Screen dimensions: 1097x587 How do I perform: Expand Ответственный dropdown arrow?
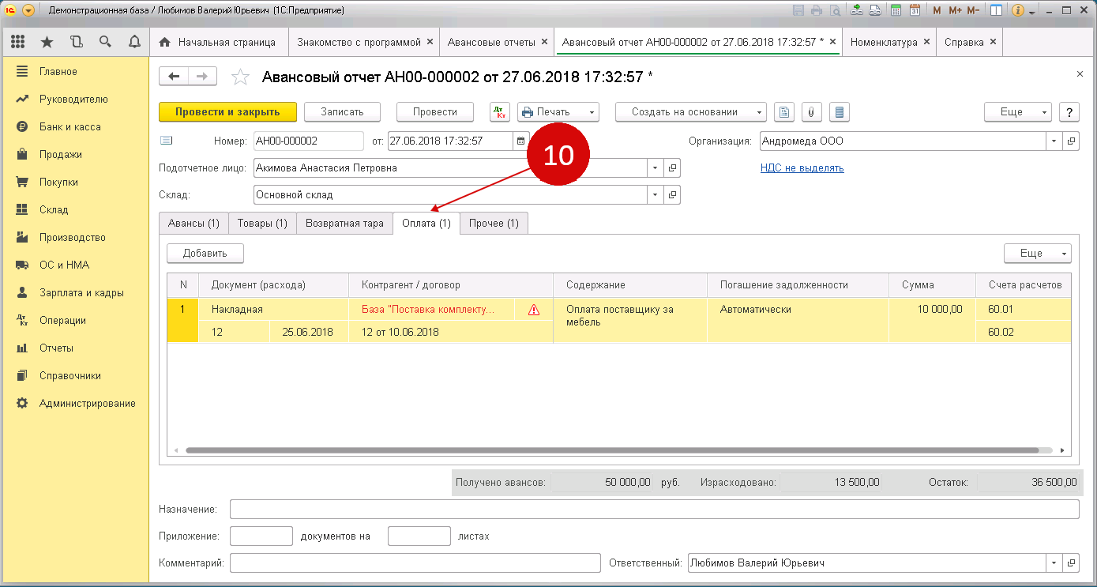pyautogui.click(x=1054, y=563)
